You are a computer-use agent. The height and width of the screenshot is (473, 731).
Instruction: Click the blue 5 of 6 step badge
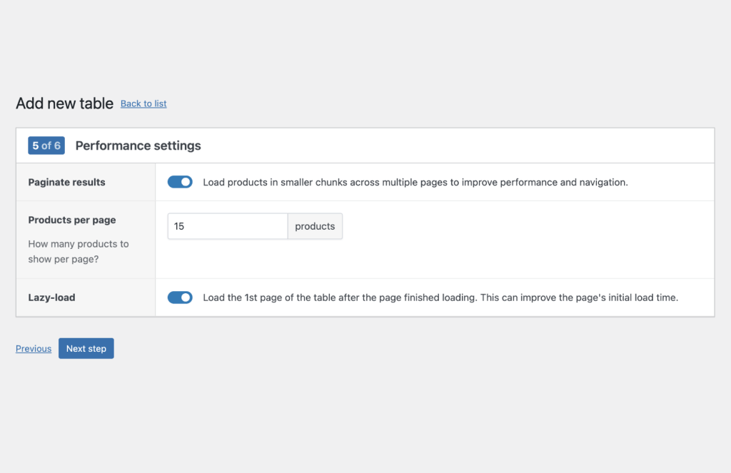pyautogui.click(x=46, y=145)
